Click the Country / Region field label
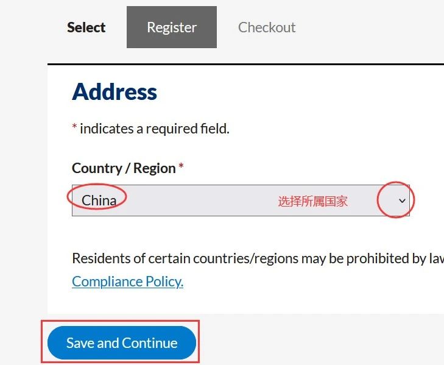The image size is (444, 365). coord(124,168)
